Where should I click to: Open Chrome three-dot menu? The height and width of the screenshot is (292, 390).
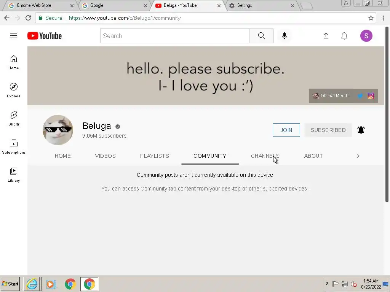pyautogui.click(x=383, y=18)
